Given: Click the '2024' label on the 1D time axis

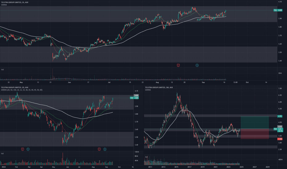Looking at the screenshot, I should [3, 167].
